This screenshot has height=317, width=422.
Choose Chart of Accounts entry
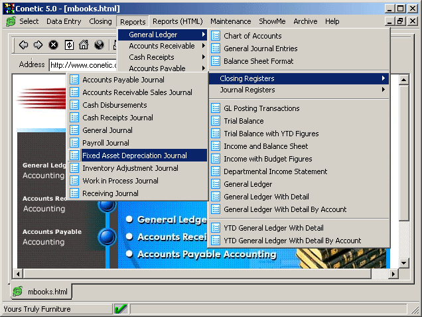coord(252,36)
